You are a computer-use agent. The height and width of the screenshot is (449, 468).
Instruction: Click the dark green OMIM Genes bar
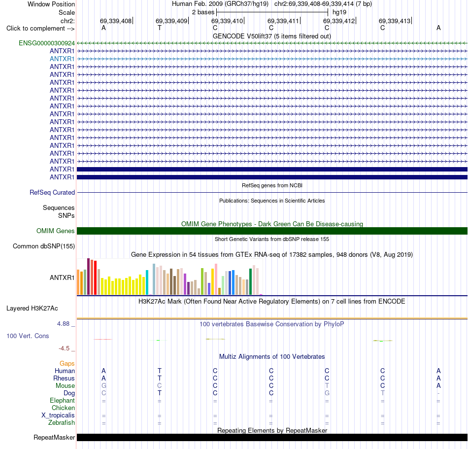coord(272,231)
